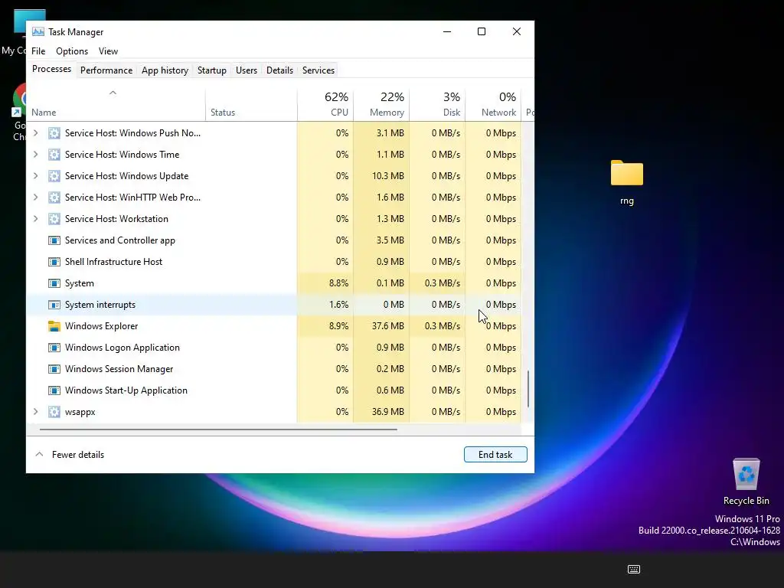Image resolution: width=784 pixels, height=588 pixels.
Task: Click icon of Services and Controller app
Action: [54, 240]
